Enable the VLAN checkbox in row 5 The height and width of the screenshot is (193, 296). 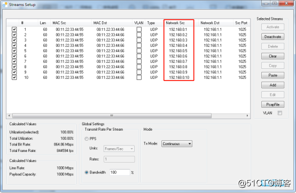pos(139,51)
